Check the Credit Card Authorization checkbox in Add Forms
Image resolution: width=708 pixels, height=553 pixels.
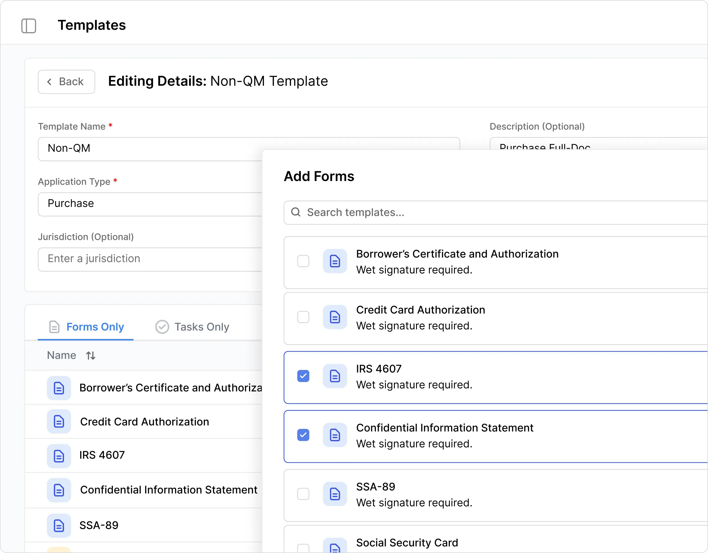(x=303, y=317)
